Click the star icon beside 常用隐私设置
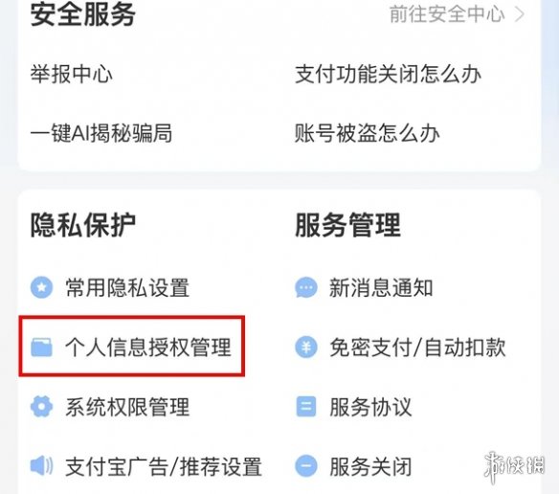The width and height of the screenshot is (559, 494). pos(42,287)
